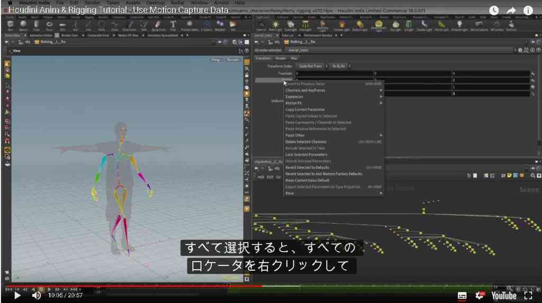Play the video
Image resolution: width=542 pixels, height=303 pixels.
tap(17, 296)
